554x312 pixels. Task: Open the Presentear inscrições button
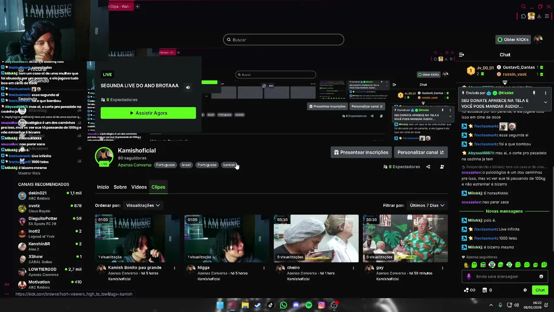(361, 152)
